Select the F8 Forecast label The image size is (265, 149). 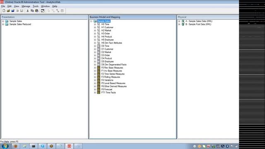107,89
